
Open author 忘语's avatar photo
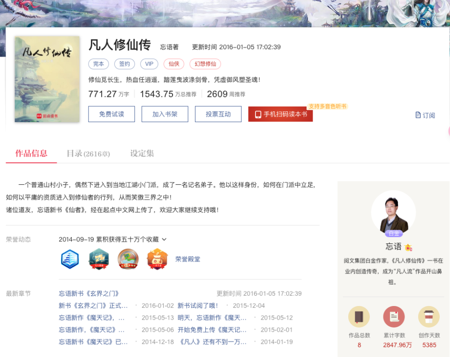click(393, 213)
